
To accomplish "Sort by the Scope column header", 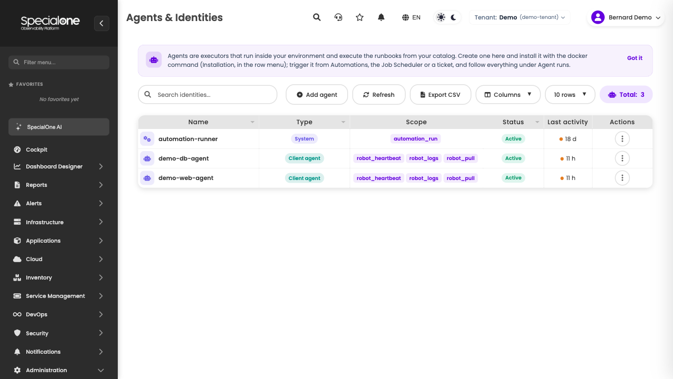I will tap(416, 122).
